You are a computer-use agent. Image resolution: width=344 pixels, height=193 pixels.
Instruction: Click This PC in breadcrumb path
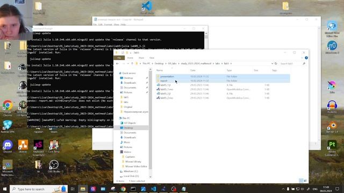pyautogui.click(x=146, y=63)
